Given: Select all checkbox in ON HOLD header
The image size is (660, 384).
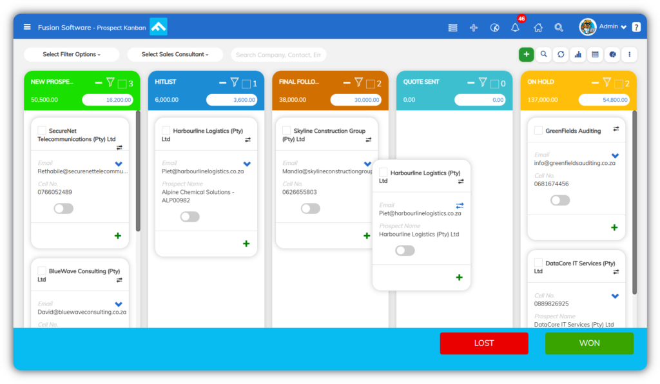Looking at the screenshot, I should point(619,84).
